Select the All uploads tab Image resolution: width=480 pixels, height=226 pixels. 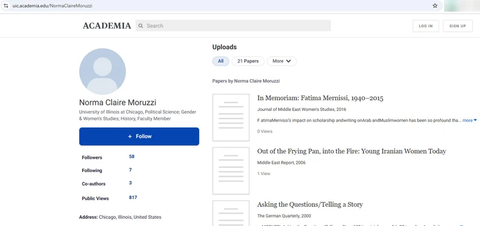[221, 61]
